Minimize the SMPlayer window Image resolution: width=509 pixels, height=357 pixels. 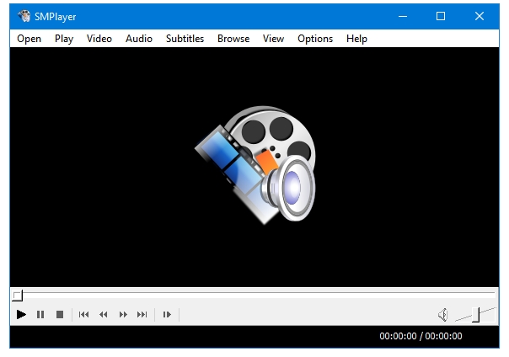403,16
